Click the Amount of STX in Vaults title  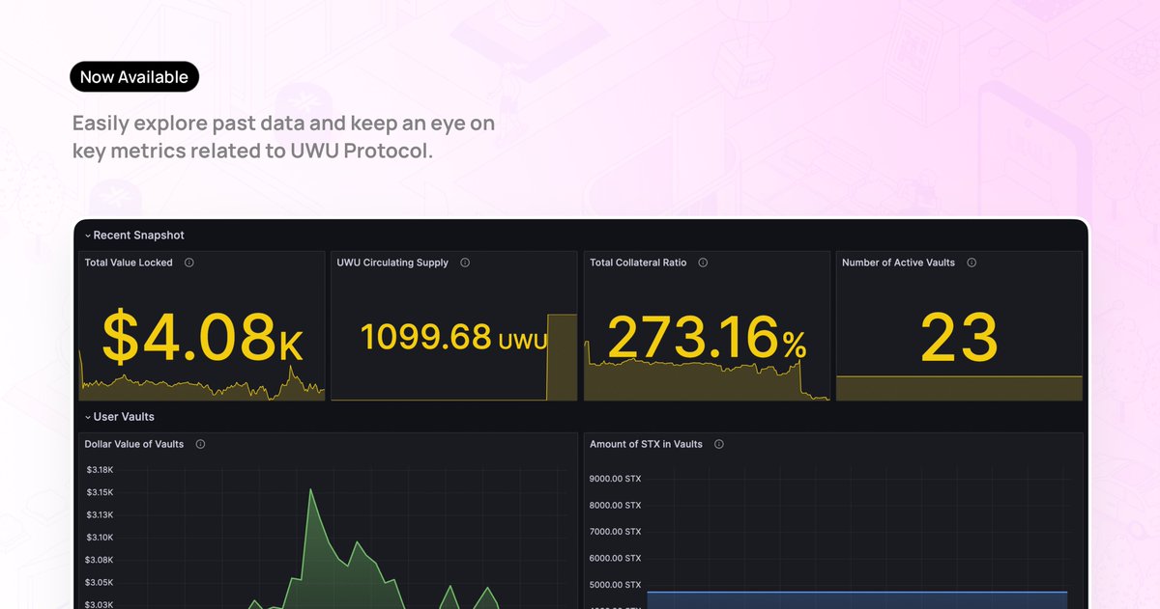click(647, 444)
